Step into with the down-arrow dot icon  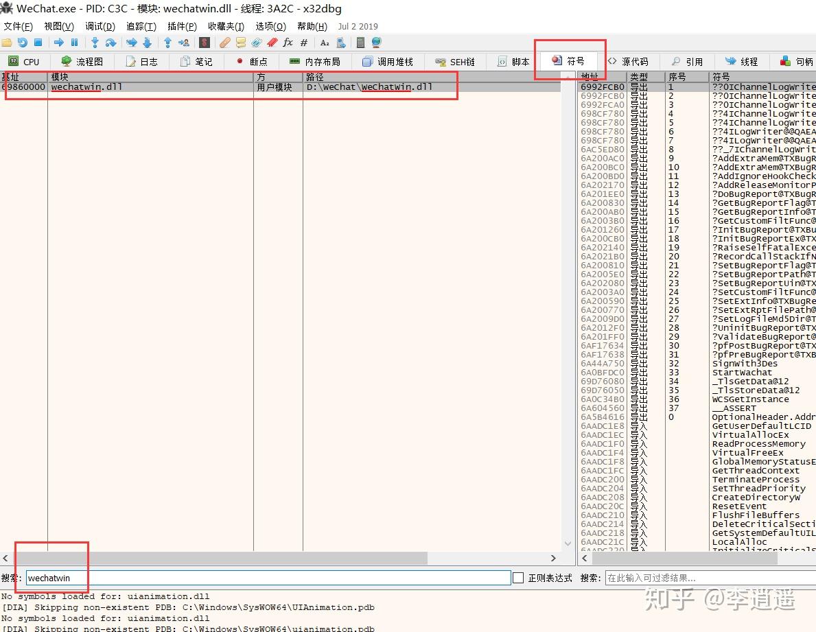click(95, 43)
